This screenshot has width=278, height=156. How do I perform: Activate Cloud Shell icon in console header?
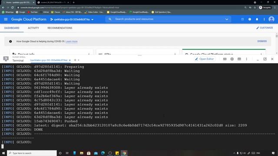point(242,19)
